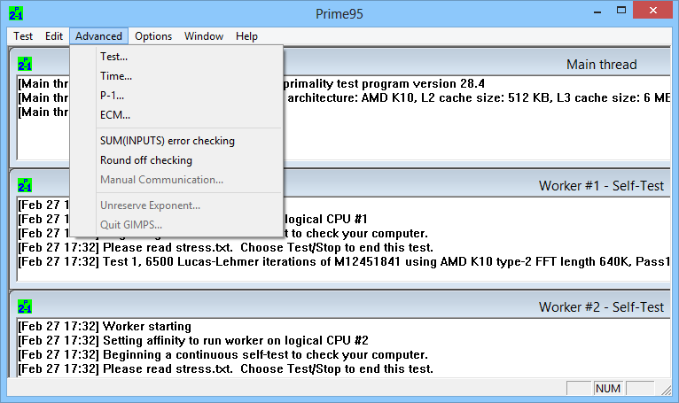Viewport: 679px width, 403px height.
Task: Open the Edit menu
Action: coord(54,36)
